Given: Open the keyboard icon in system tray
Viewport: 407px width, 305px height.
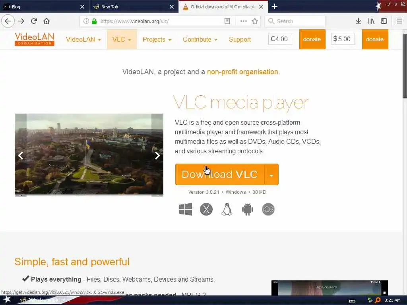Looking at the screenshot, I should coord(352,301).
